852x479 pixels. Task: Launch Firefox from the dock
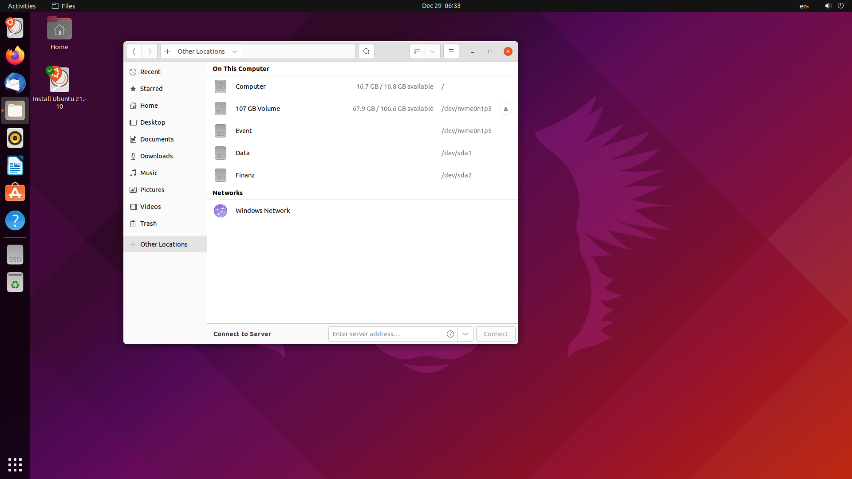click(x=15, y=56)
